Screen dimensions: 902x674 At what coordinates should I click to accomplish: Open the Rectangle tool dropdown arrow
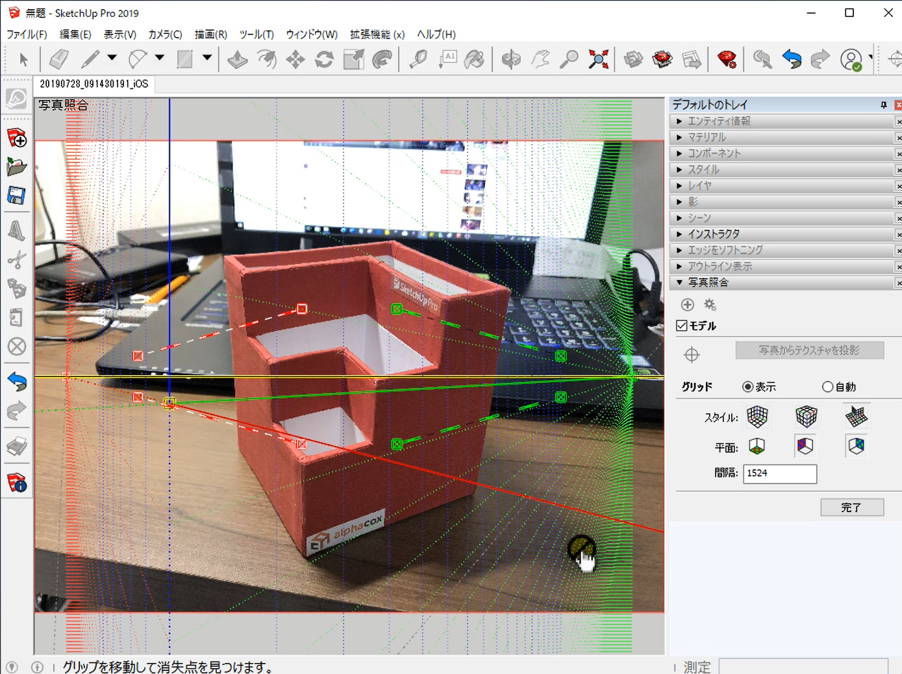click(207, 58)
